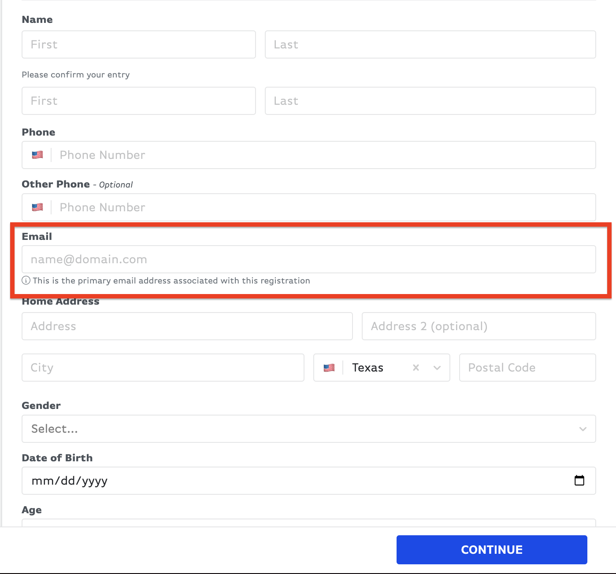
Task: Focus the Email address input
Action: tap(308, 259)
